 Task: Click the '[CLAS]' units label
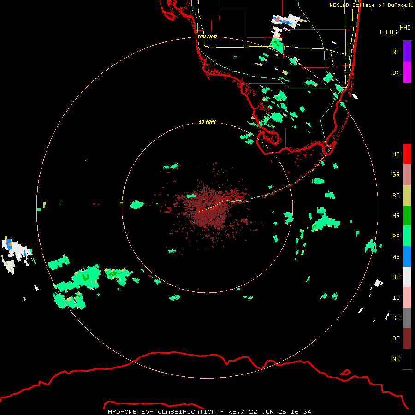click(390, 32)
